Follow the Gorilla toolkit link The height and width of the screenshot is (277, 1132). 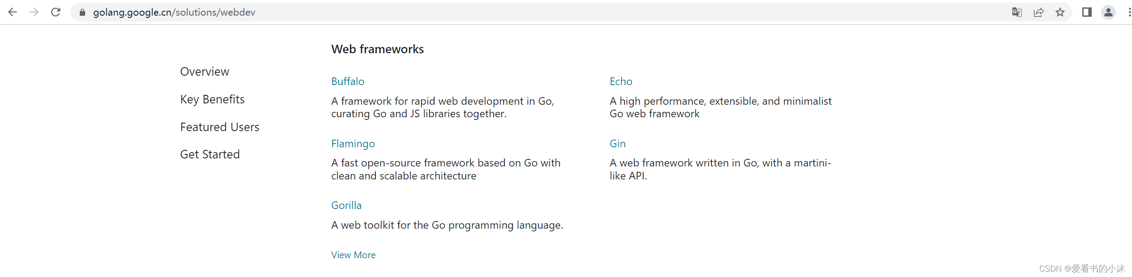[346, 205]
